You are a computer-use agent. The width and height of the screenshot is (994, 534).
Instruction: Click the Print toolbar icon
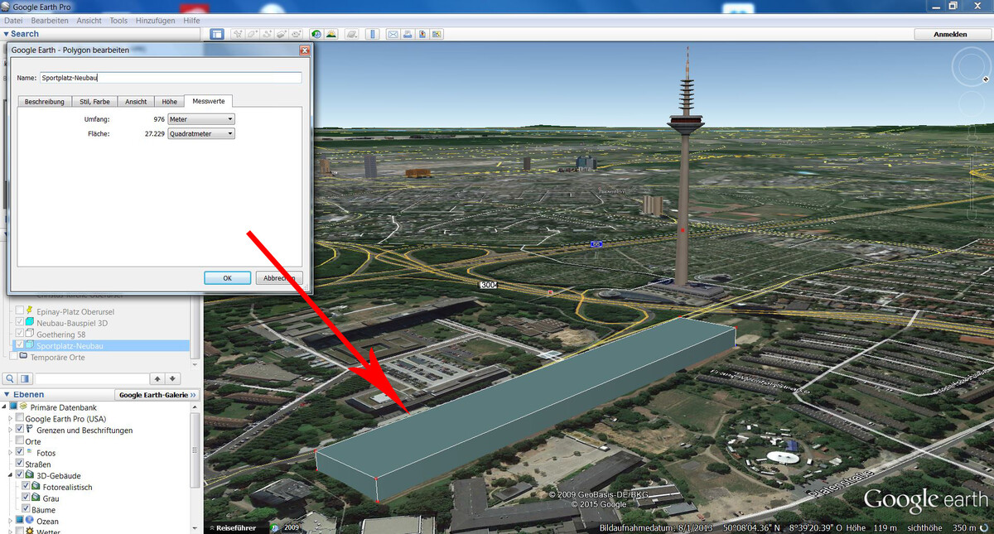click(x=408, y=34)
